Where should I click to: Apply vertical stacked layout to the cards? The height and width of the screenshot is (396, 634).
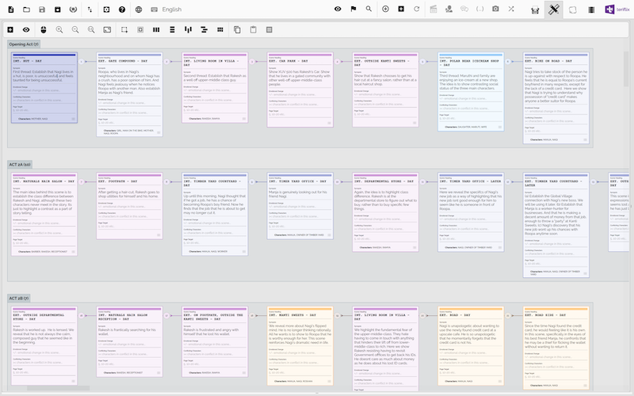tap(172, 29)
